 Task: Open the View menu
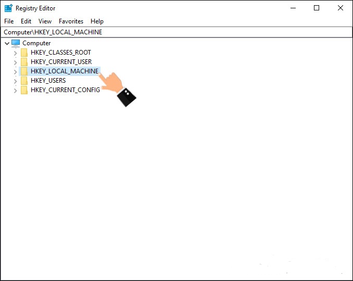click(45, 21)
